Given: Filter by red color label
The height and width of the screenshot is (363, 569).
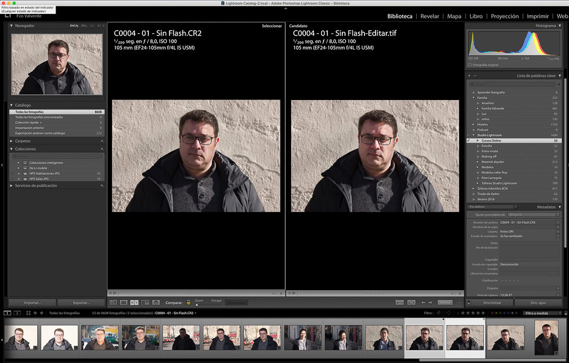Looking at the screenshot, I should [492, 313].
